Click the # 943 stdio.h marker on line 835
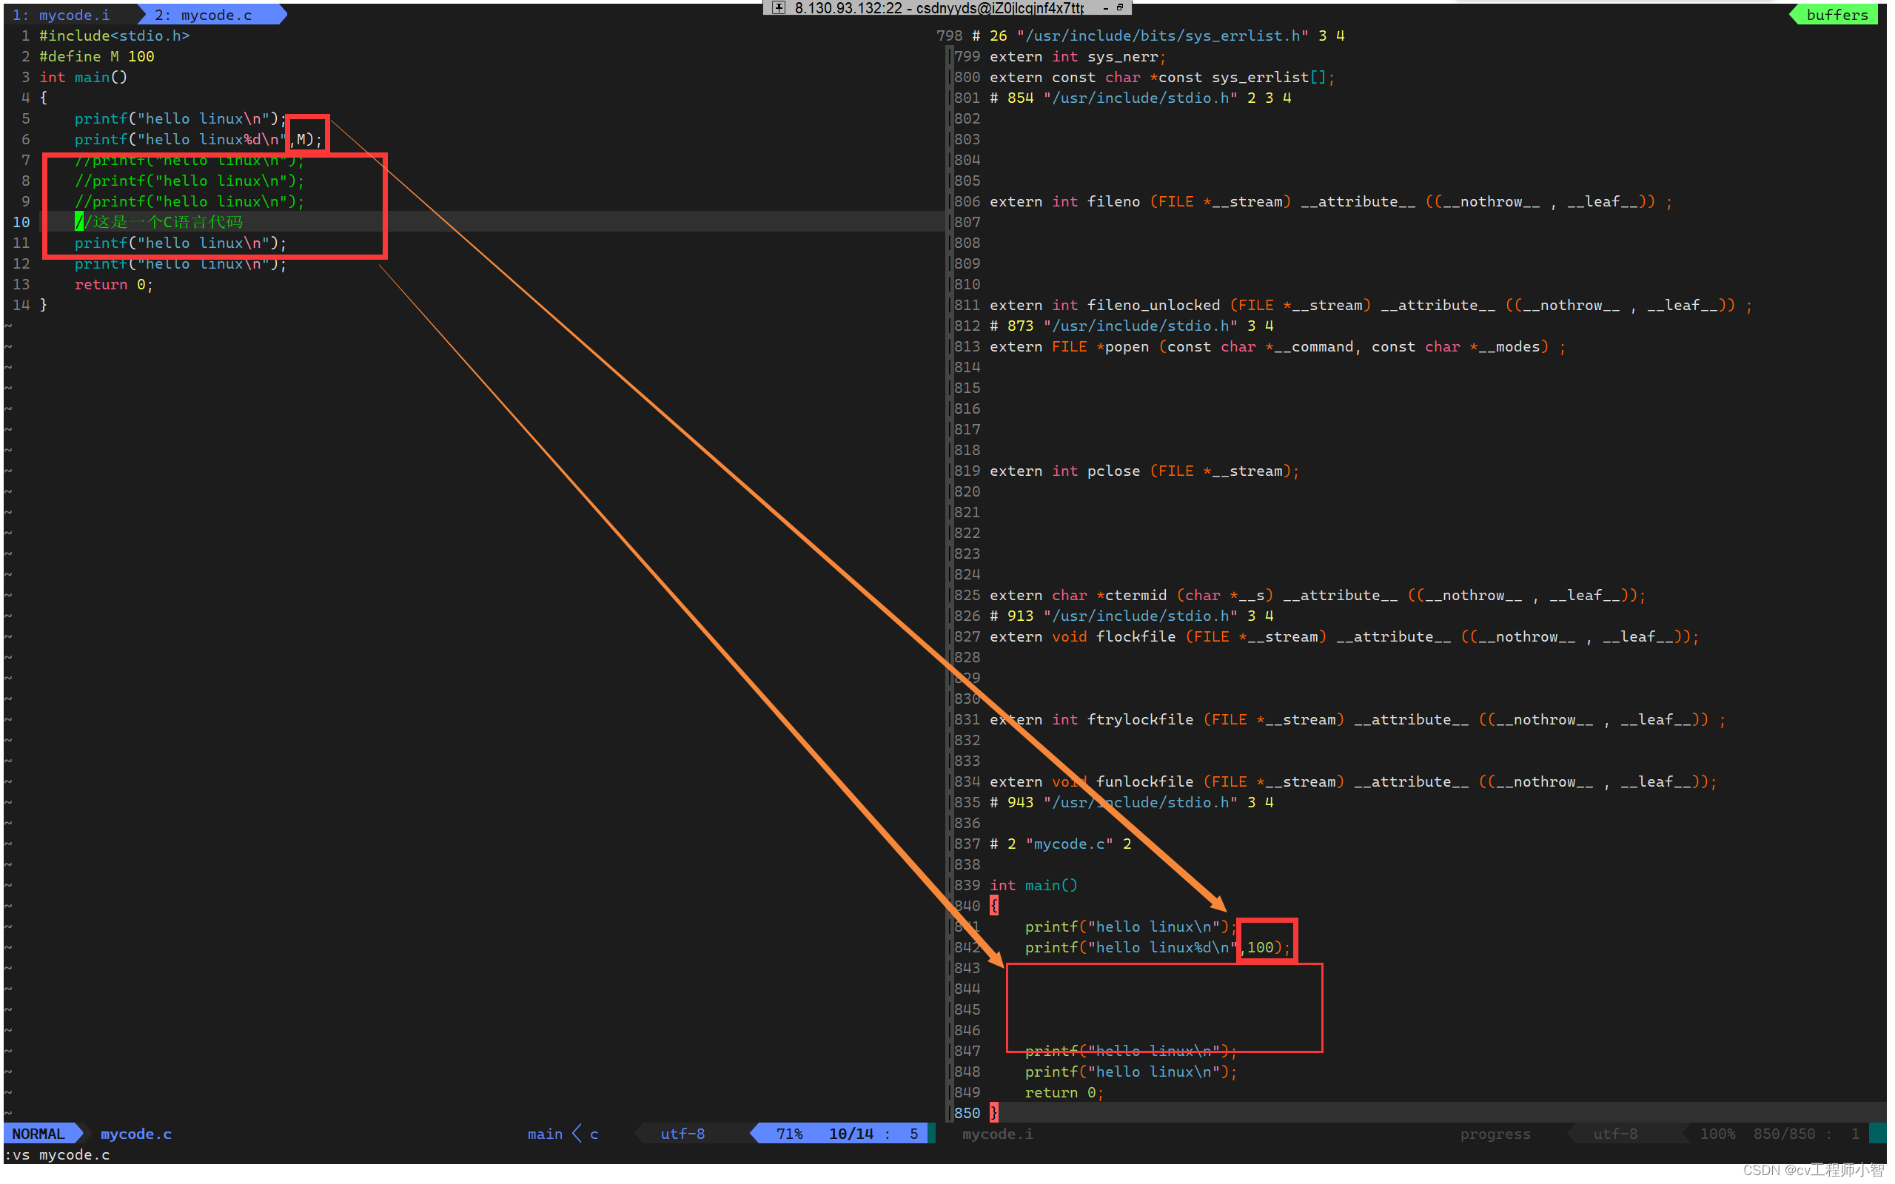 pos(1131,803)
